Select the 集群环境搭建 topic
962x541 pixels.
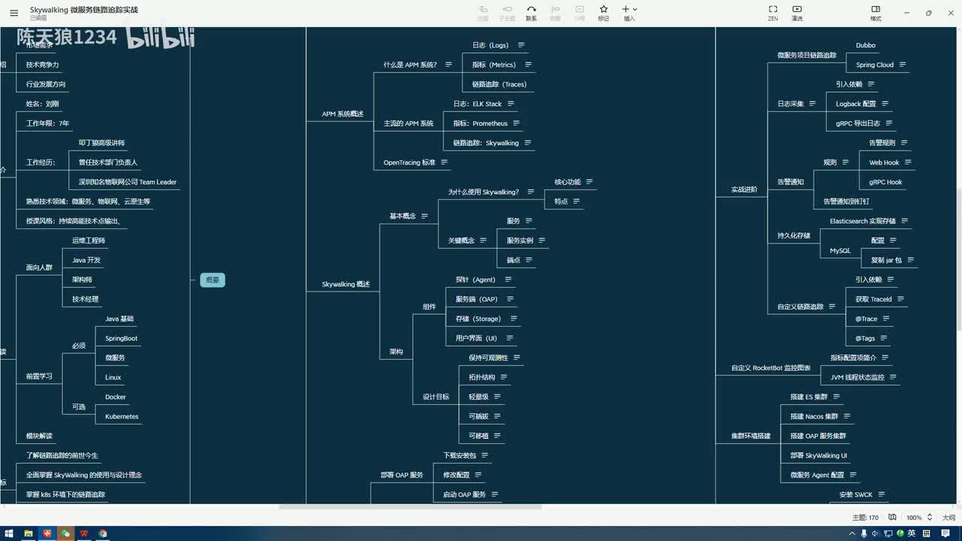(x=751, y=436)
